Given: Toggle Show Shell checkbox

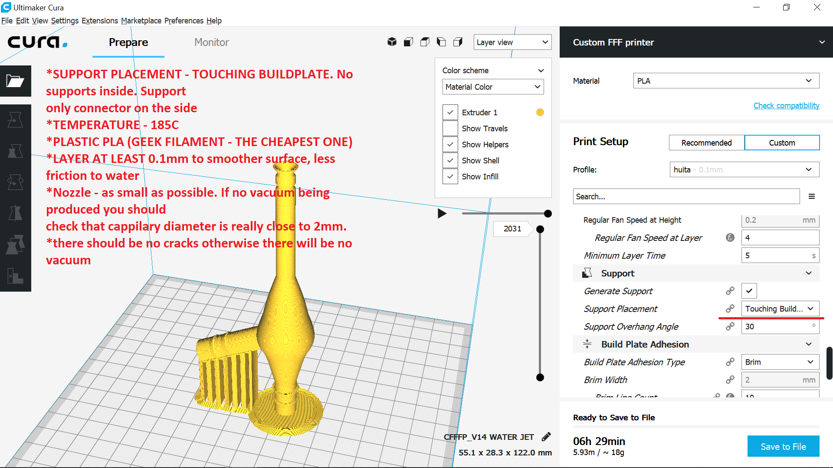Looking at the screenshot, I should coord(450,160).
